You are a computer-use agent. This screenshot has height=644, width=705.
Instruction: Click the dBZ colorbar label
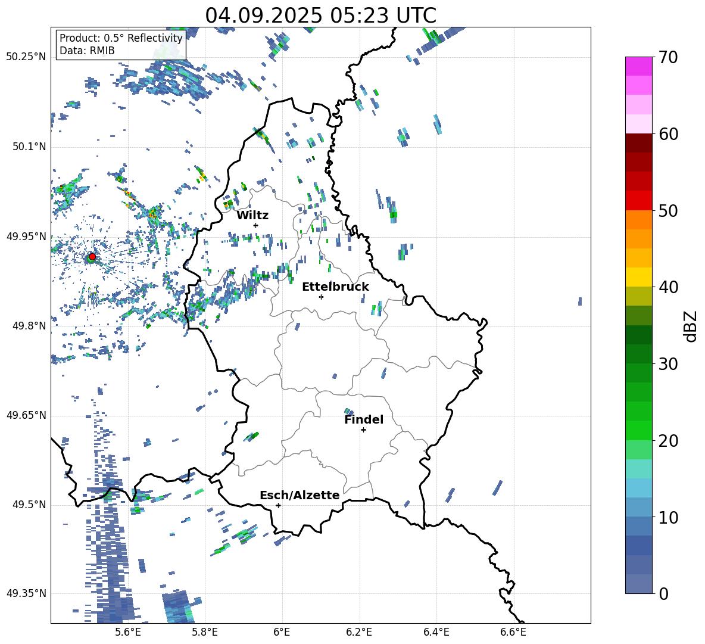(691, 326)
